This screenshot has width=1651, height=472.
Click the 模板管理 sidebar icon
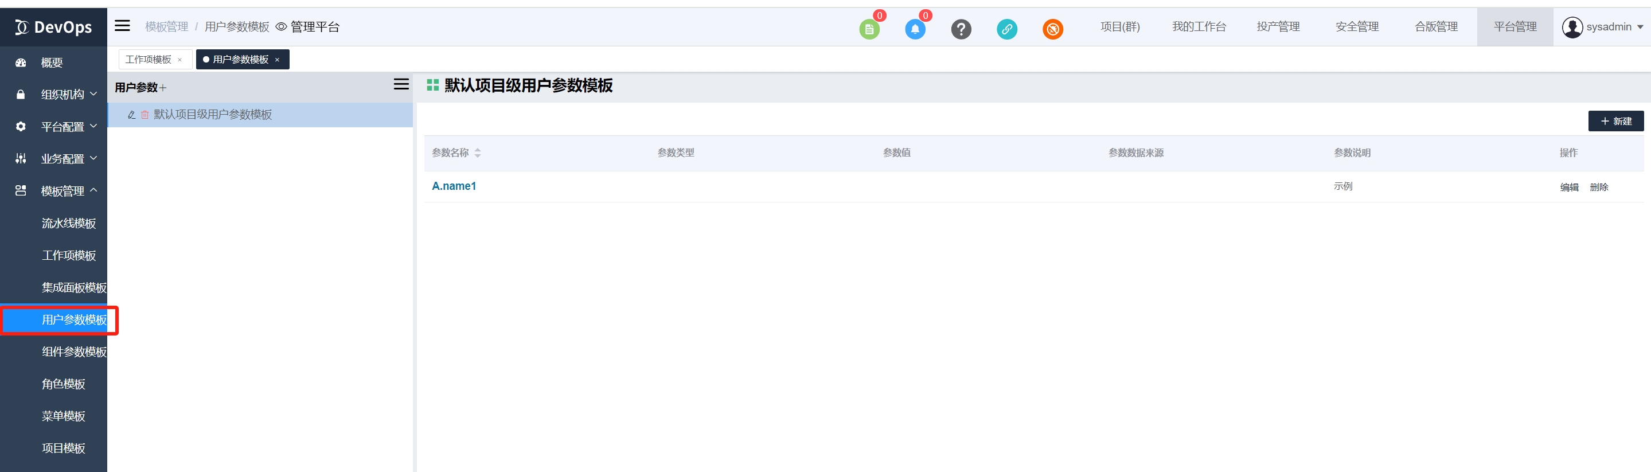(x=21, y=191)
